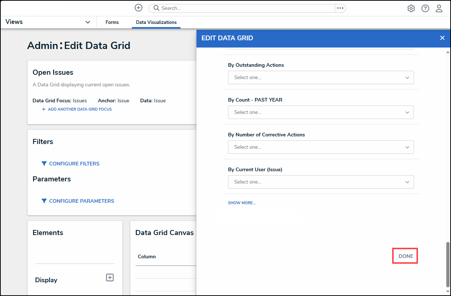Click in the Search input field
The image size is (451, 296).
247,8
